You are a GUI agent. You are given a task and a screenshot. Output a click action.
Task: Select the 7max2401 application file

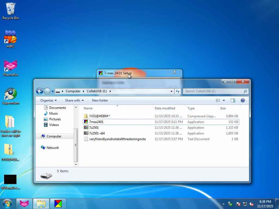161,122
